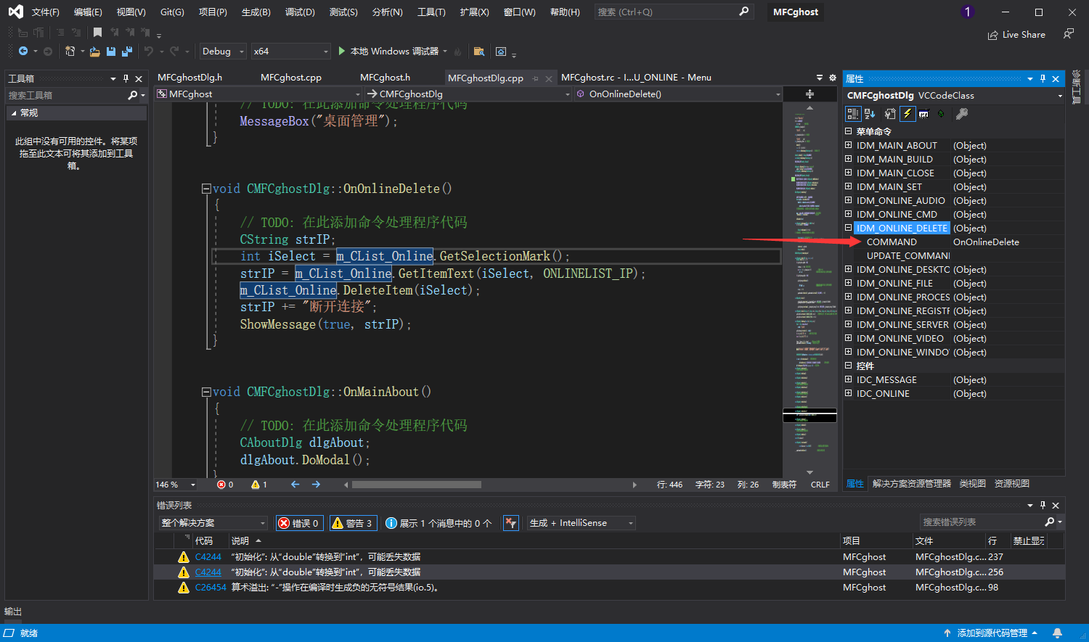The image size is (1089, 642).
Task: Click the Save All toolbar icon
Action: (x=127, y=52)
